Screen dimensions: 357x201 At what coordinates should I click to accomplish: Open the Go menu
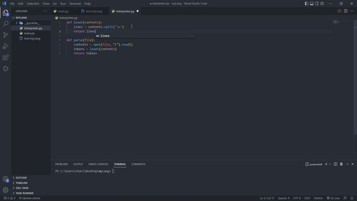55,4
